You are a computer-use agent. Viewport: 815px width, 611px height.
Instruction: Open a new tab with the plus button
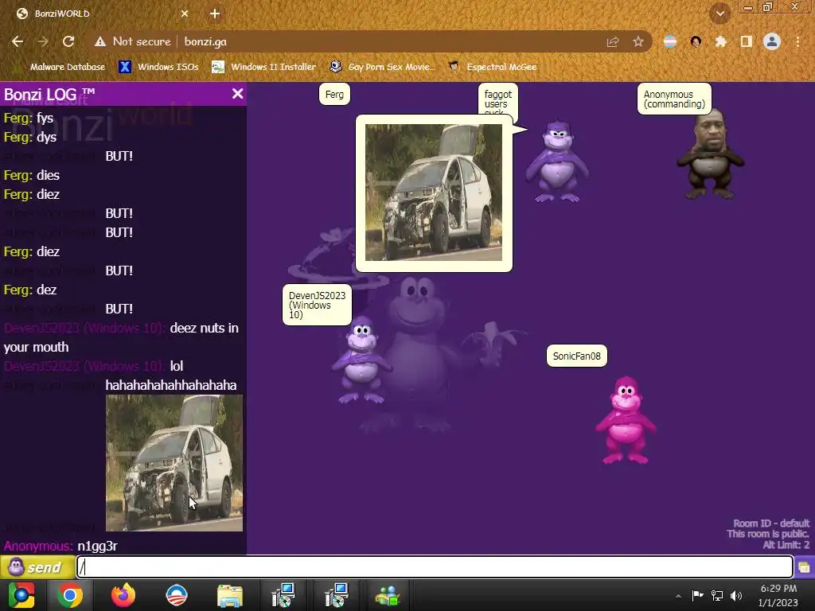tap(215, 14)
